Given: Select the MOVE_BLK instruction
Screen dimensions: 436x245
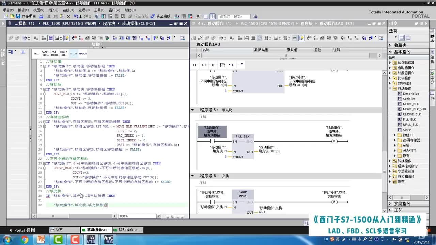Looking at the screenshot, I should (x=411, y=104).
